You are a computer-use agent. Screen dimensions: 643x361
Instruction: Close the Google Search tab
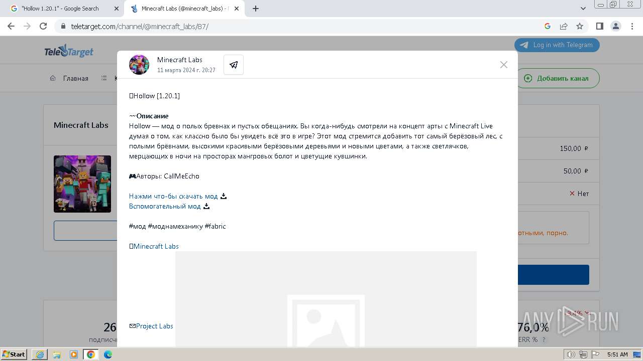tap(117, 9)
